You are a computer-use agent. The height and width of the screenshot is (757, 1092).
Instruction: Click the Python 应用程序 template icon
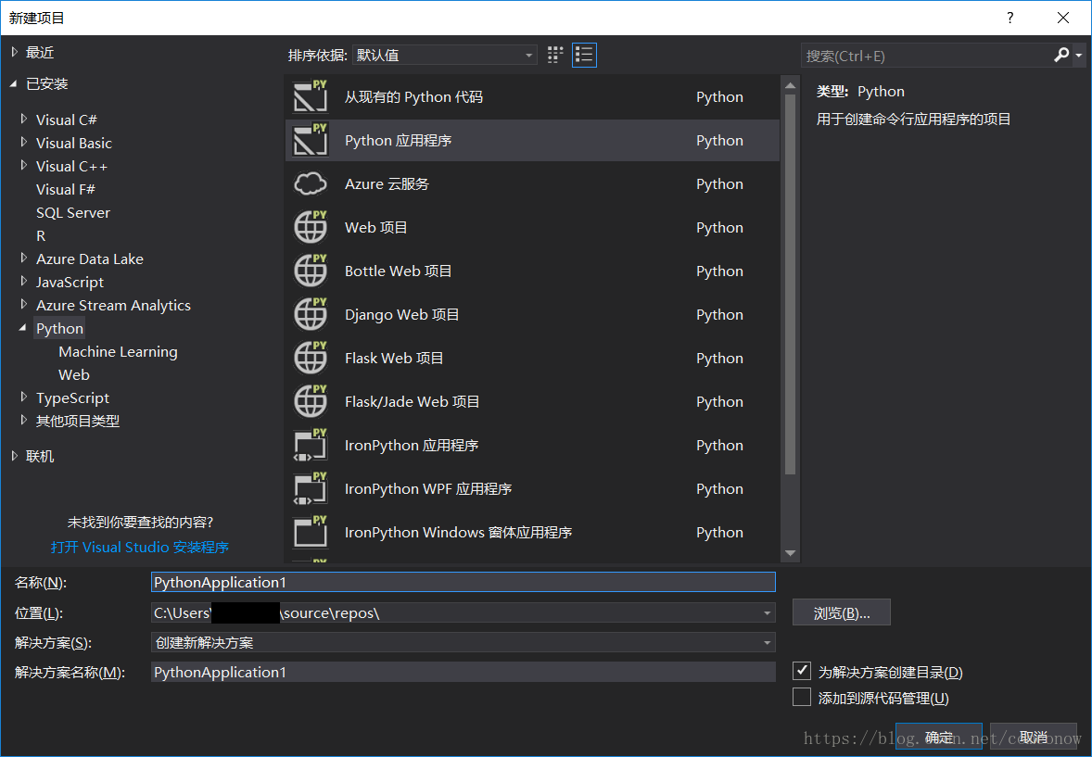(310, 140)
